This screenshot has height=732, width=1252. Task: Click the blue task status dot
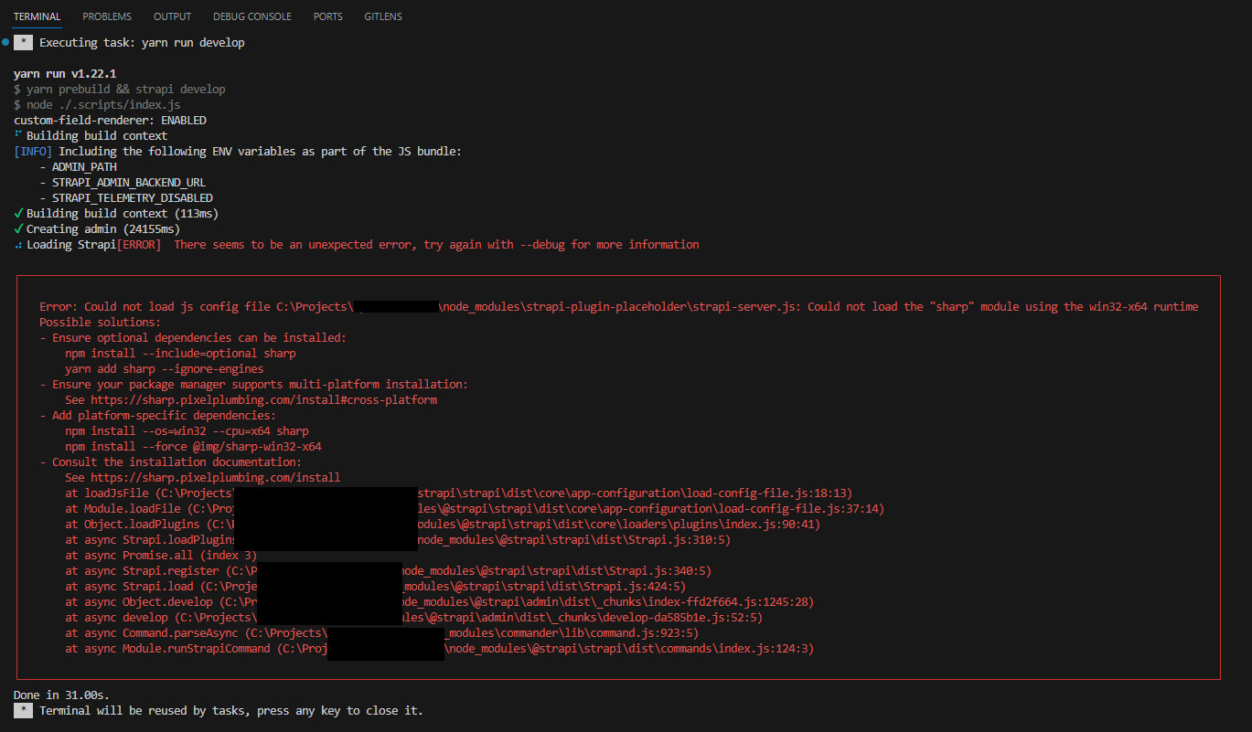5,42
